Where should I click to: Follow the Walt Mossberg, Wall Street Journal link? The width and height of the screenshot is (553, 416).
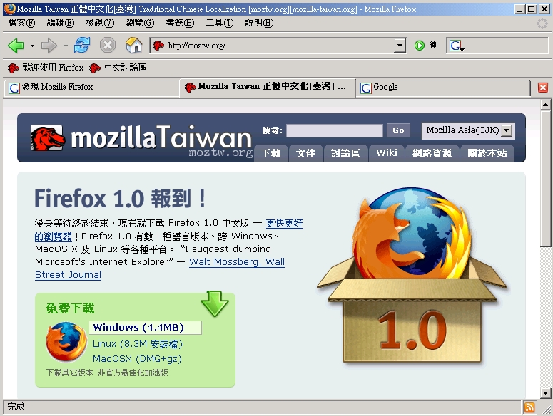[237, 262]
